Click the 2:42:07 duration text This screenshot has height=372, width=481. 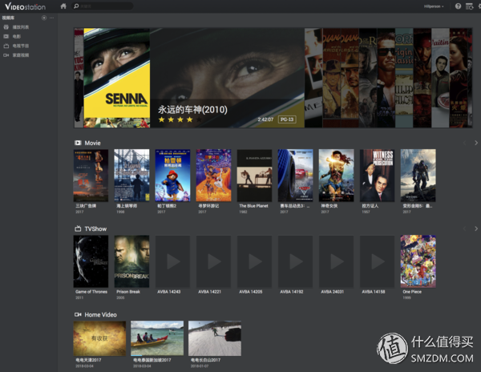tap(265, 119)
